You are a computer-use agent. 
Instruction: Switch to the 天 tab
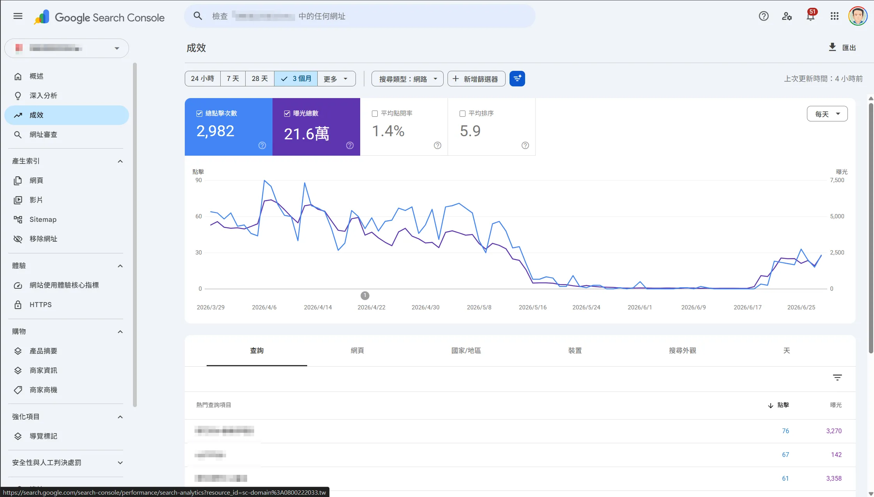tap(787, 351)
